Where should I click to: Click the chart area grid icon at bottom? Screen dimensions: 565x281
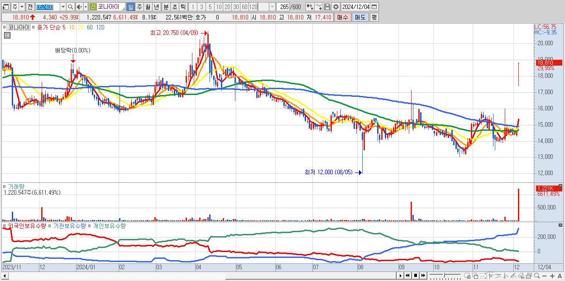point(468,276)
